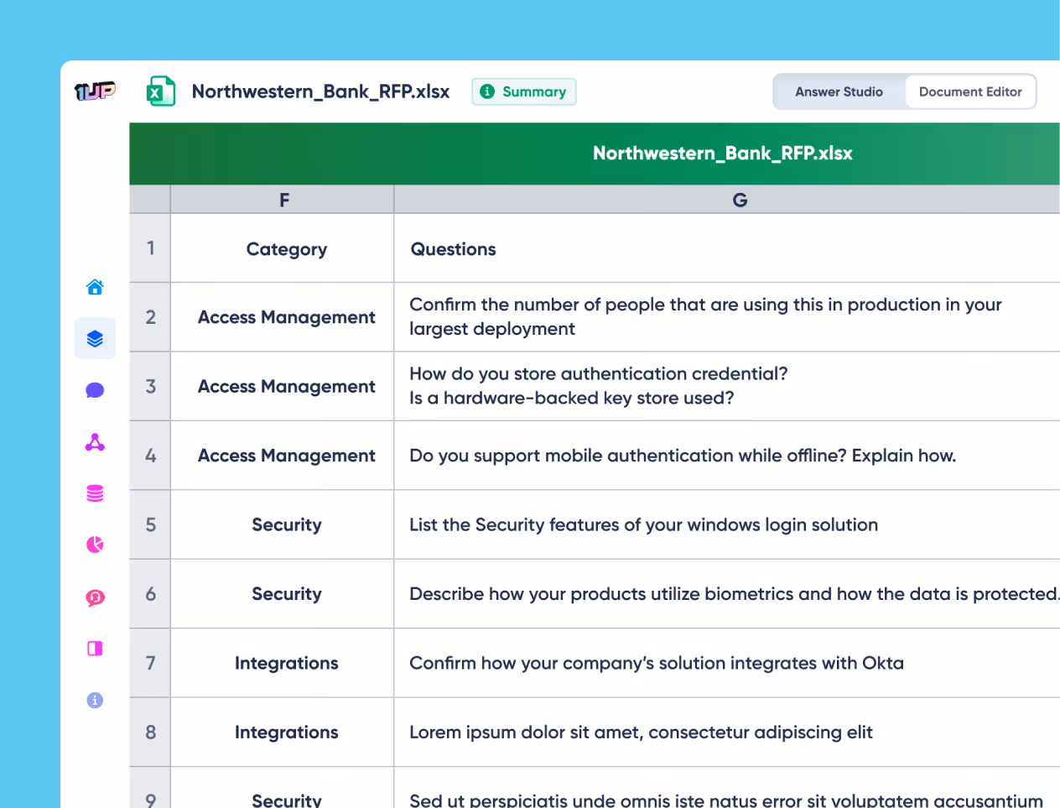Select Integrations cell in row 8
Screen dimensions: 1060x808
tap(283, 732)
